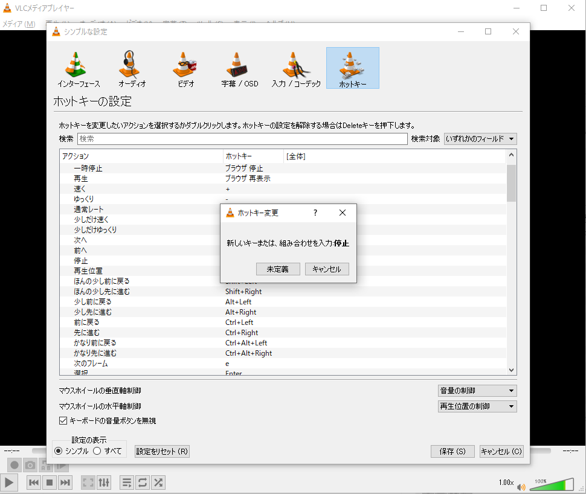The height and width of the screenshot is (494, 586).
Task: Click the hotkey list scrollbar thumb
Action: 511,183
